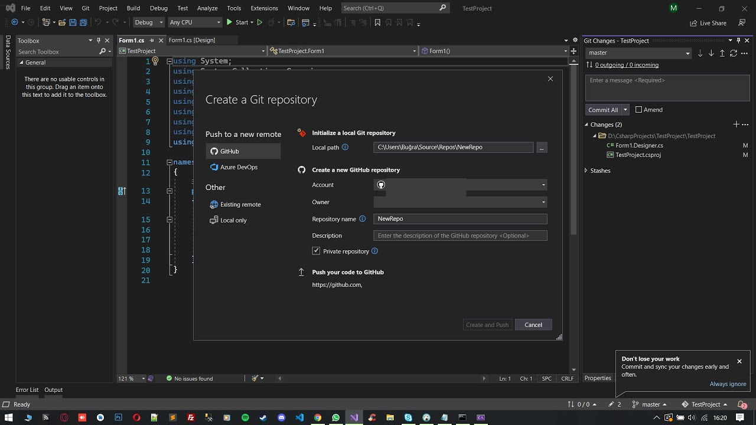Close the Toolbox panel
The image size is (756, 425).
click(107, 41)
